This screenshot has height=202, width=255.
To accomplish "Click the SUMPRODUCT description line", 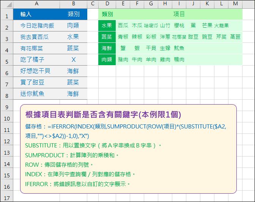I will coord(72,155).
